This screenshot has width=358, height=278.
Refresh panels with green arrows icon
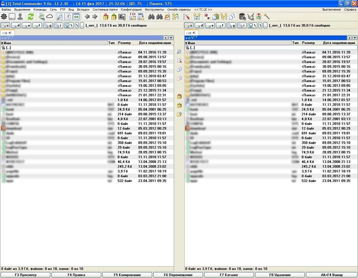(31, 17)
